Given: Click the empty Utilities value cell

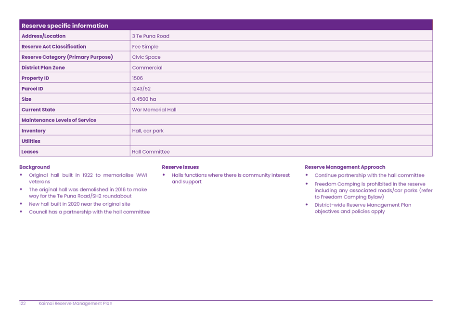Looking at the screenshot, I should pyautogui.click(x=281, y=141).
